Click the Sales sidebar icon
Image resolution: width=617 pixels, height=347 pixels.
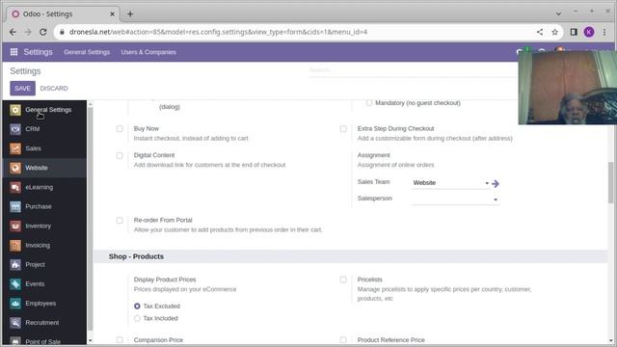pyautogui.click(x=15, y=148)
